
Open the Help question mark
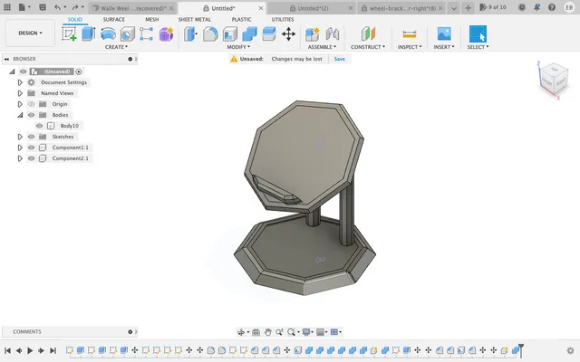(552, 7)
